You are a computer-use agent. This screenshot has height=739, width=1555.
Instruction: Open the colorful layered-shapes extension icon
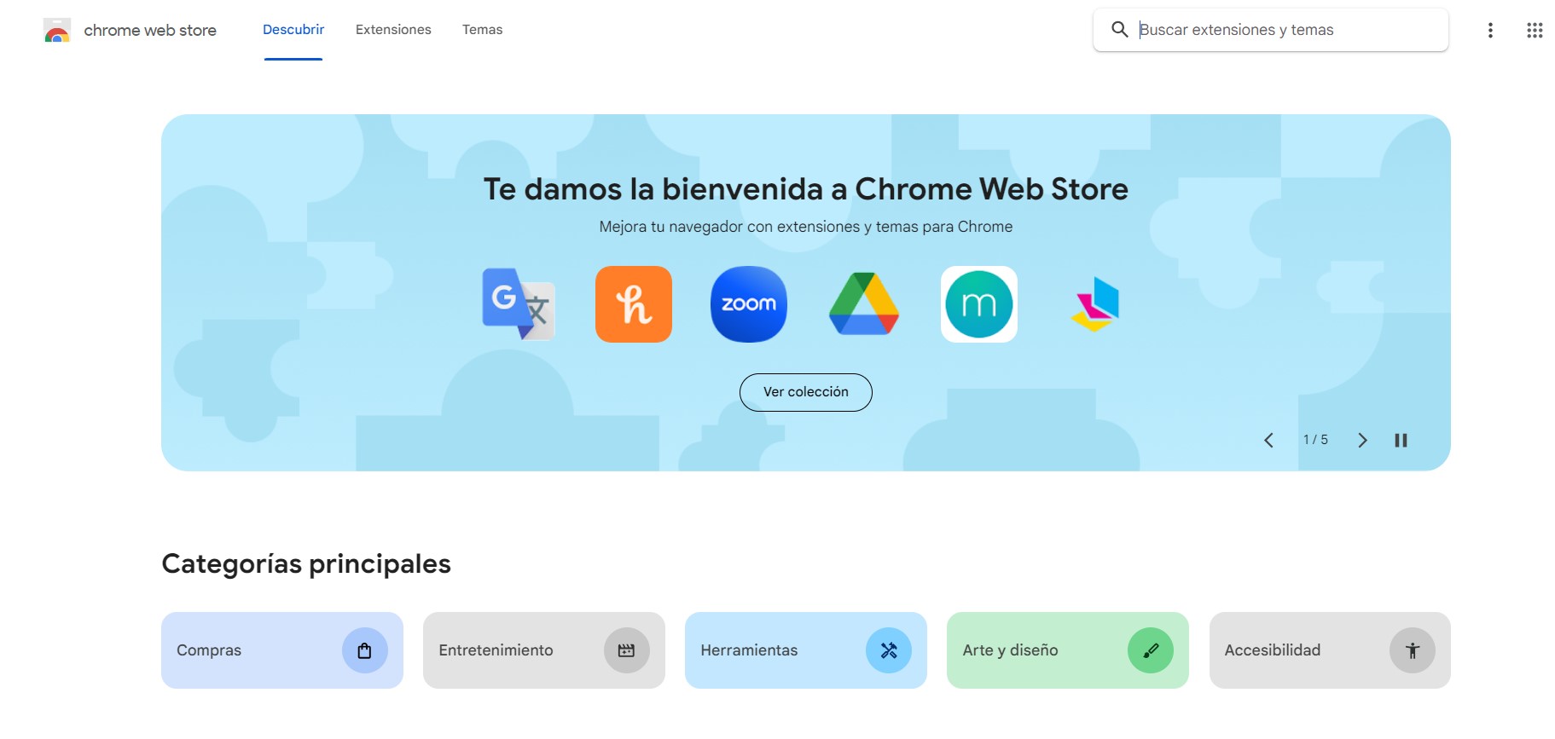(1095, 304)
